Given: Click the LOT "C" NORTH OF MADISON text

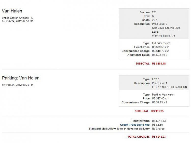Looking at the screenshot, I should (169, 87).
